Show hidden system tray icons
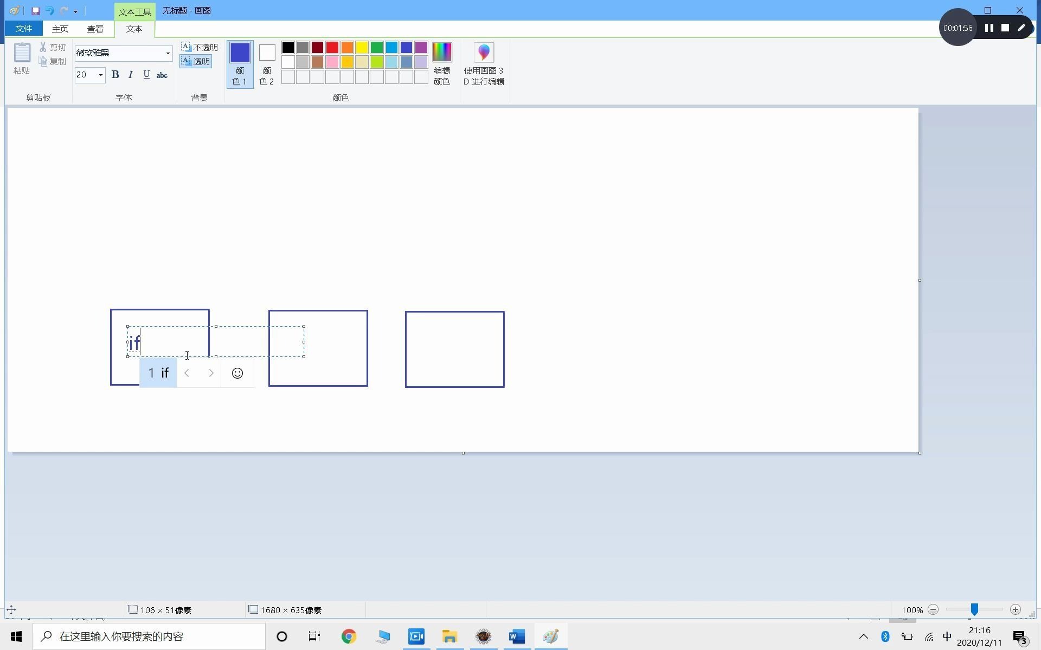1041x650 pixels. point(863,636)
